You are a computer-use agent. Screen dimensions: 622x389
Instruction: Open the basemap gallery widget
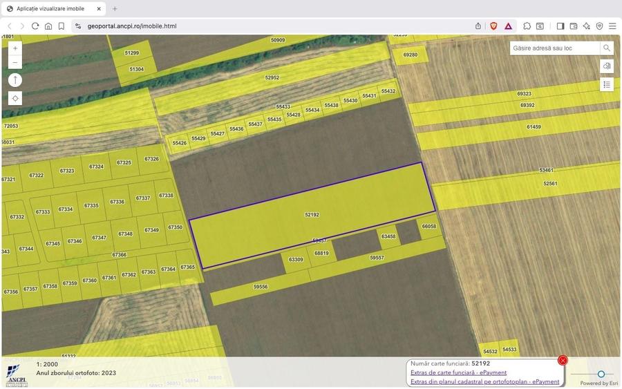click(606, 66)
